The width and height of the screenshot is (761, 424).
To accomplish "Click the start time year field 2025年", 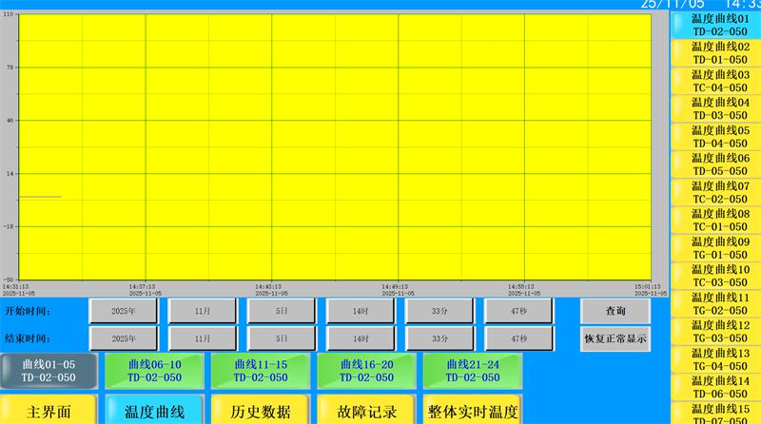I will coord(123,311).
